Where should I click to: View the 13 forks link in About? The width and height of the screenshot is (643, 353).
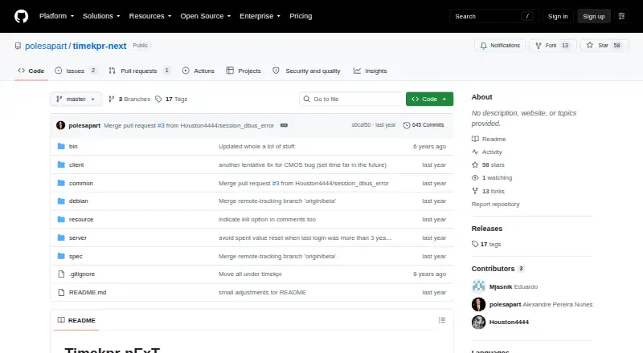click(488, 191)
